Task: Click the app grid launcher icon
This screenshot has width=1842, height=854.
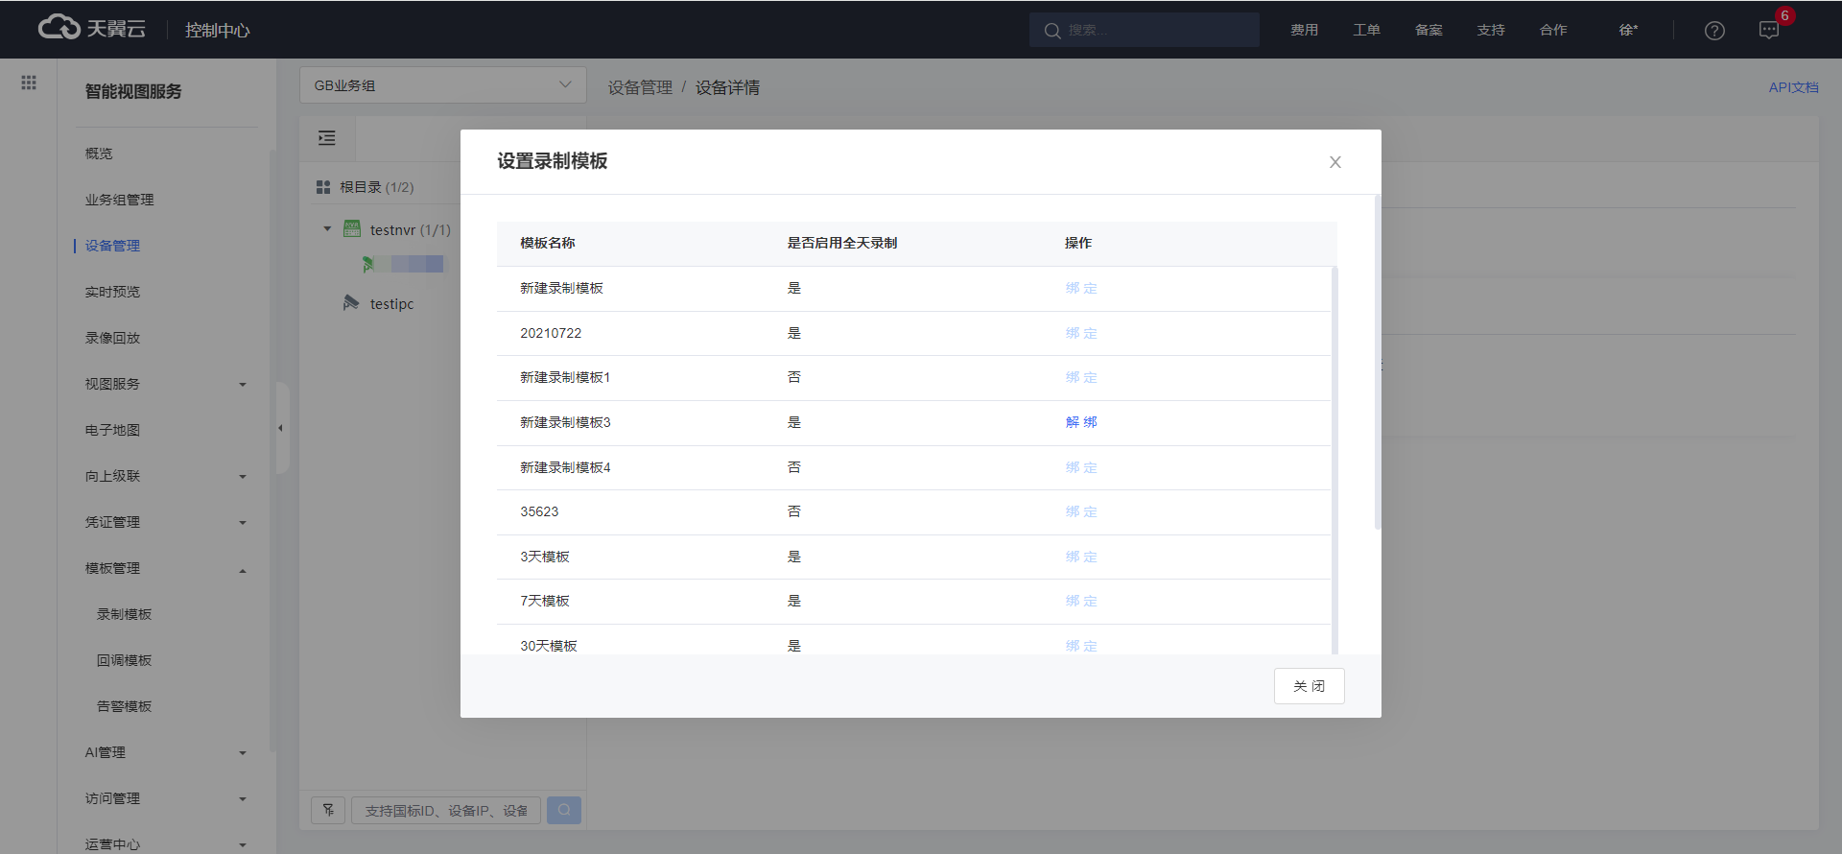Action: tap(29, 83)
